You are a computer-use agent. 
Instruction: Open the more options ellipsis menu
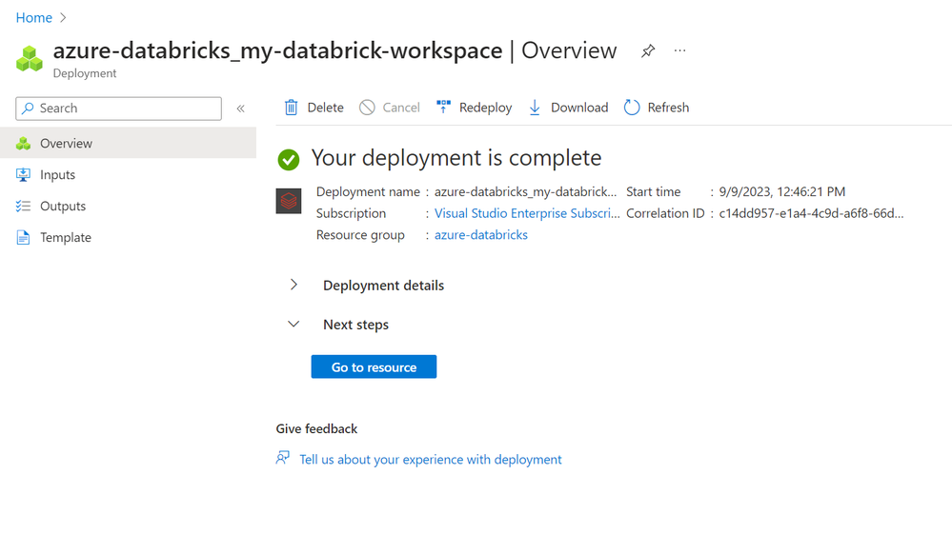[x=679, y=50]
